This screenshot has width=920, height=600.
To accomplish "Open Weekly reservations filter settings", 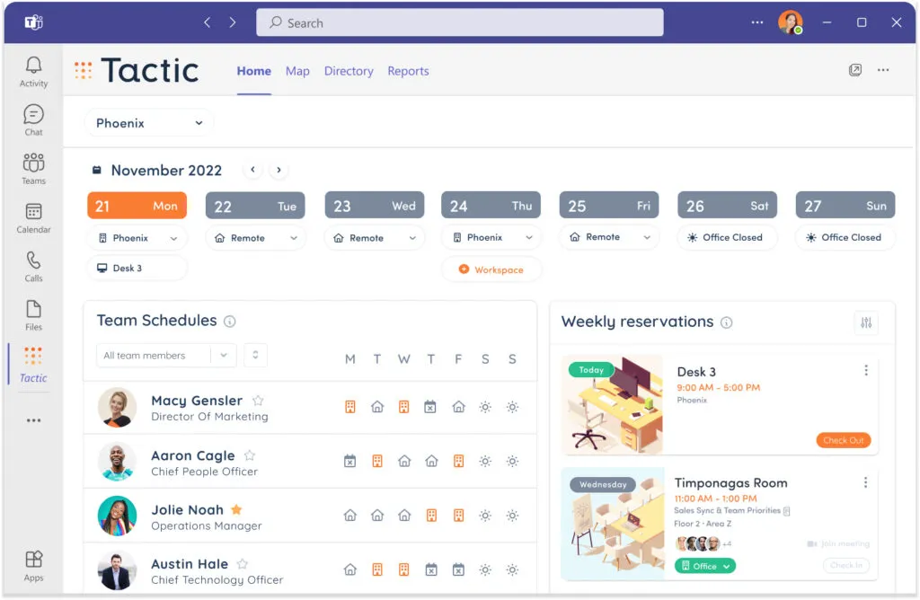I will coord(866,322).
